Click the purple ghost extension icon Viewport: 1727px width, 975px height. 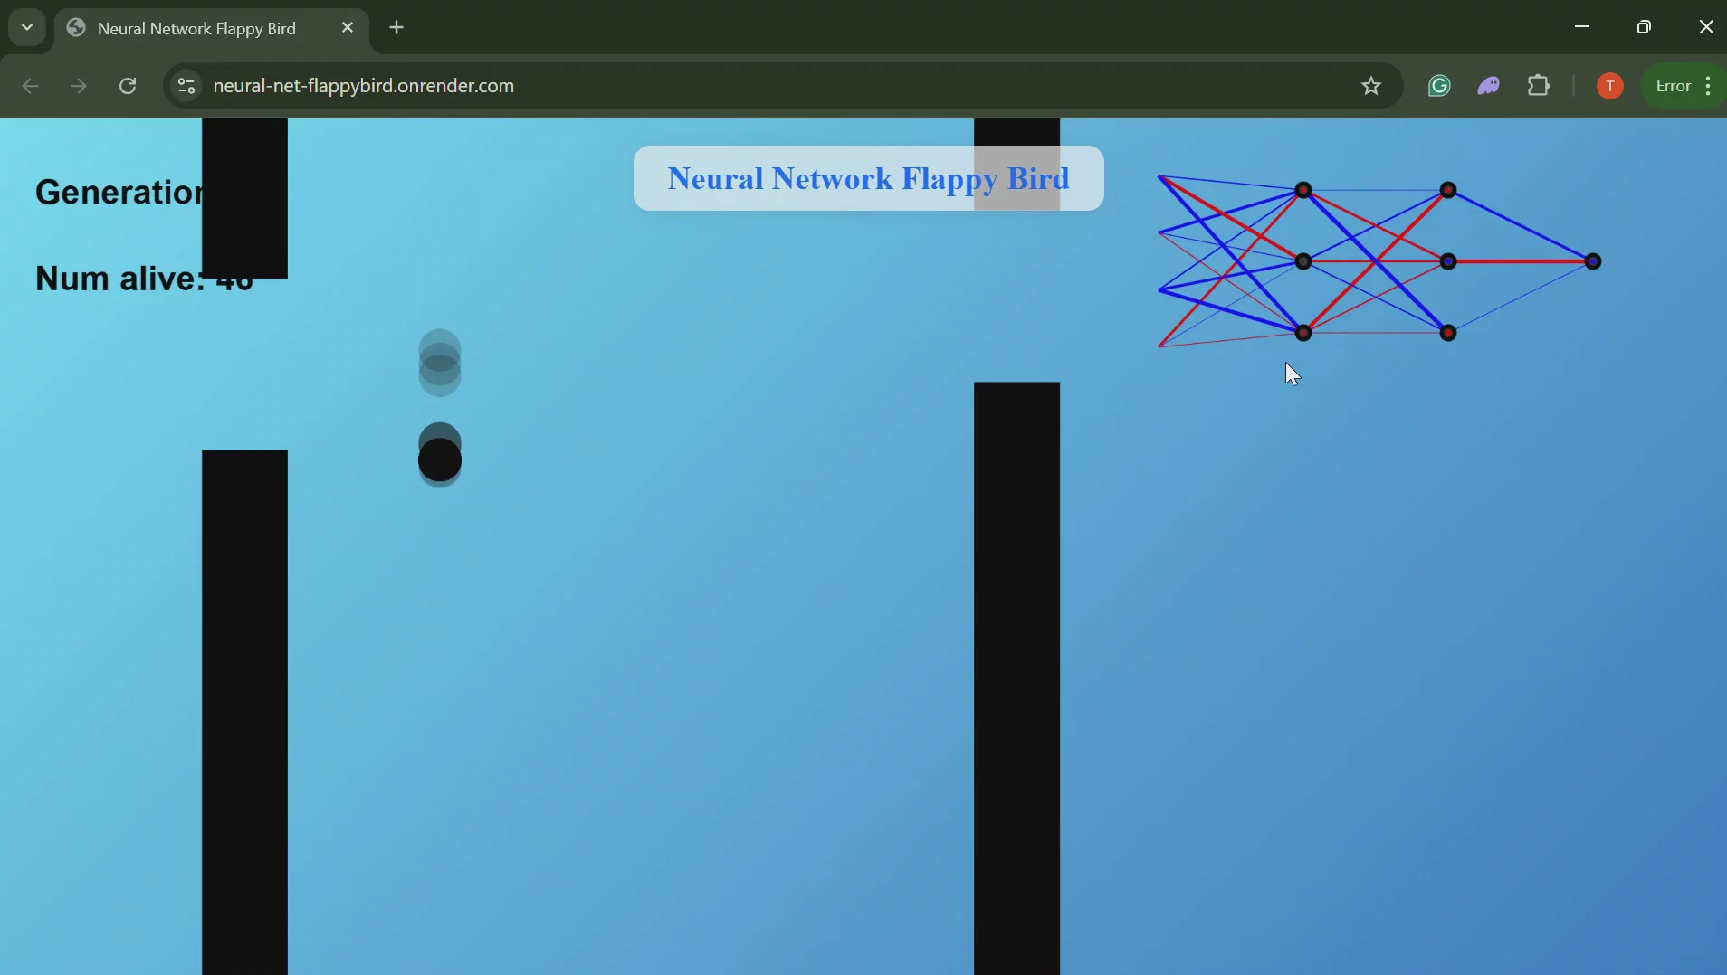[x=1490, y=86]
